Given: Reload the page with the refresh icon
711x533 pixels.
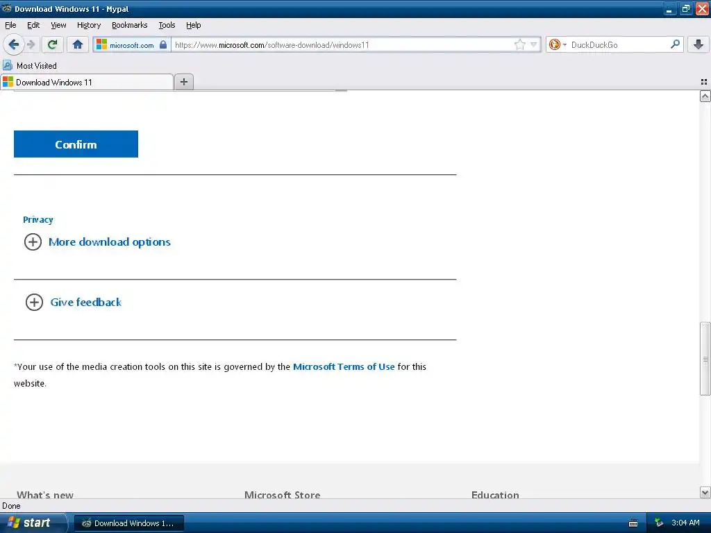Looking at the screenshot, I should coord(52,44).
